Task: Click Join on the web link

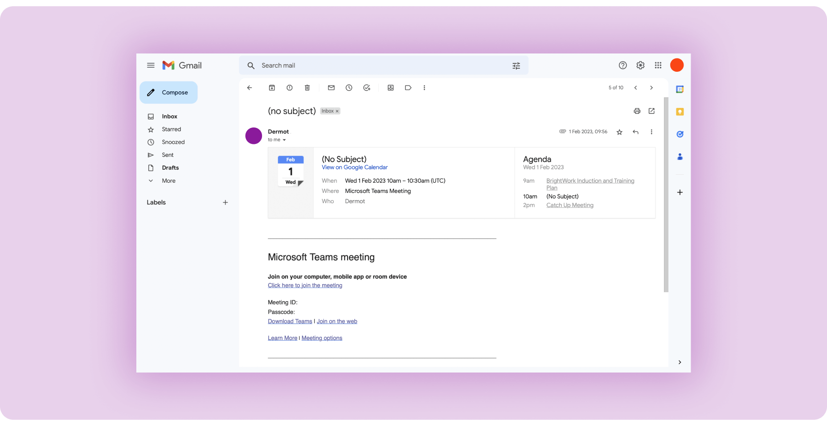Action: [x=337, y=321]
